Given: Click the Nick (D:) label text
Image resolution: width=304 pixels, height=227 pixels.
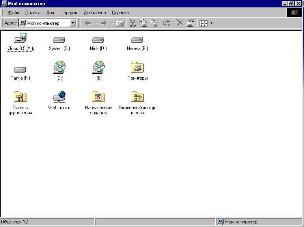Looking at the screenshot, I should pos(98,48).
